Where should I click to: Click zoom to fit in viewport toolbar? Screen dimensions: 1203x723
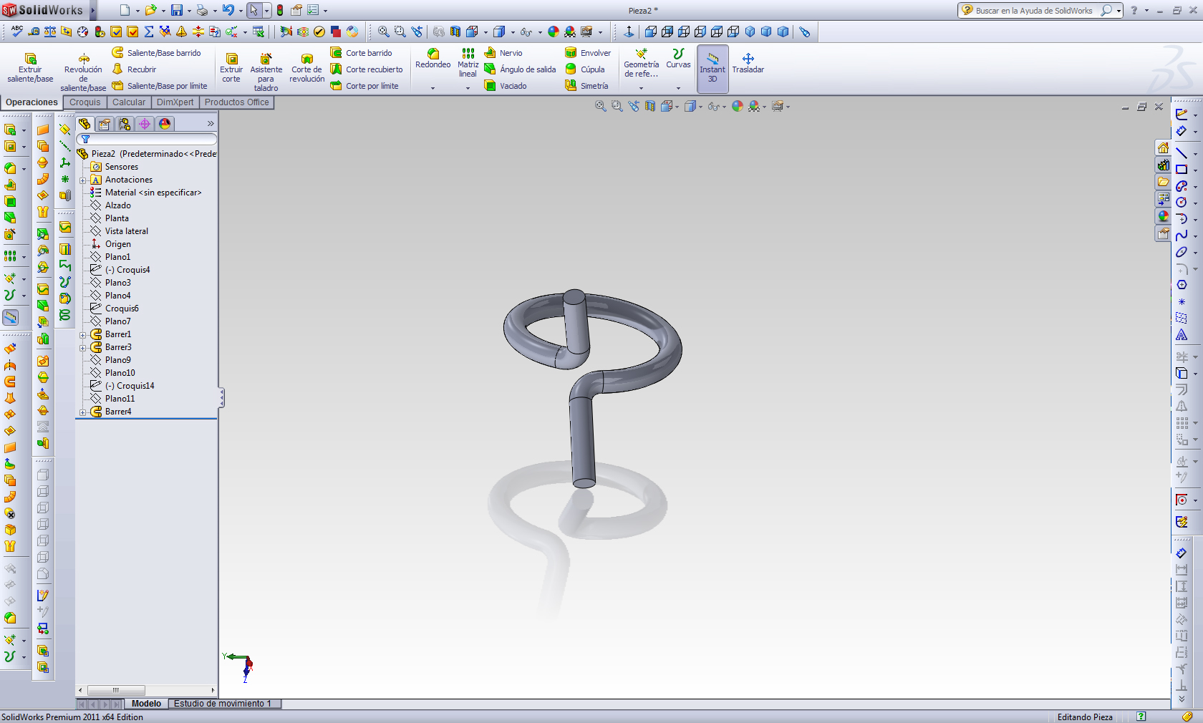(x=600, y=106)
